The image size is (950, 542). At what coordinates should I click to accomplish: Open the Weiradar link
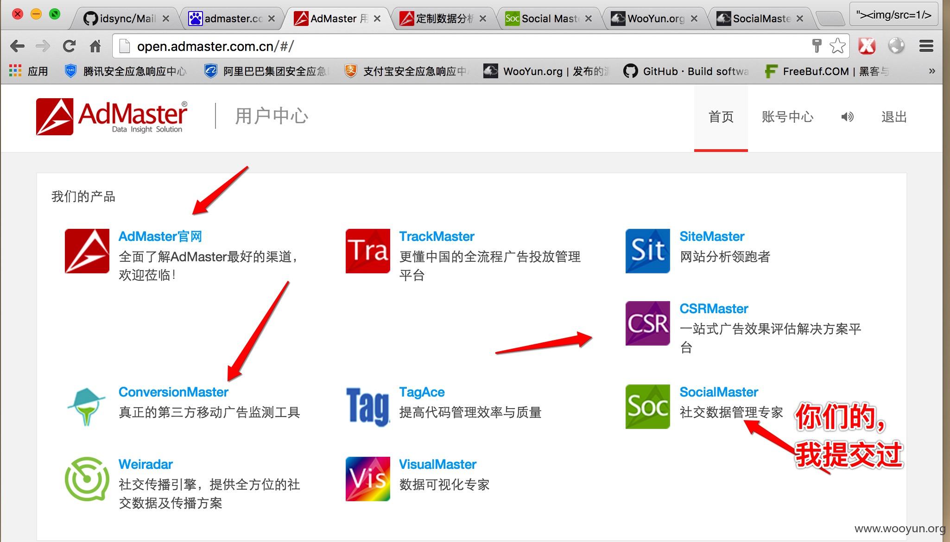[146, 464]
